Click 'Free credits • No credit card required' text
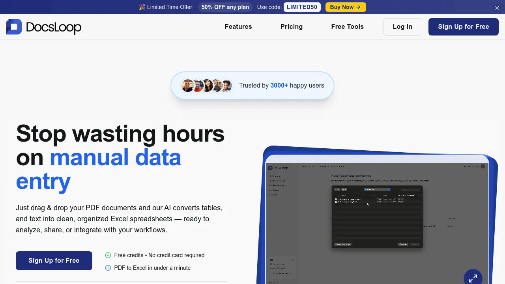The height and width of the screenshot is (284, 505). coord(159,255)
